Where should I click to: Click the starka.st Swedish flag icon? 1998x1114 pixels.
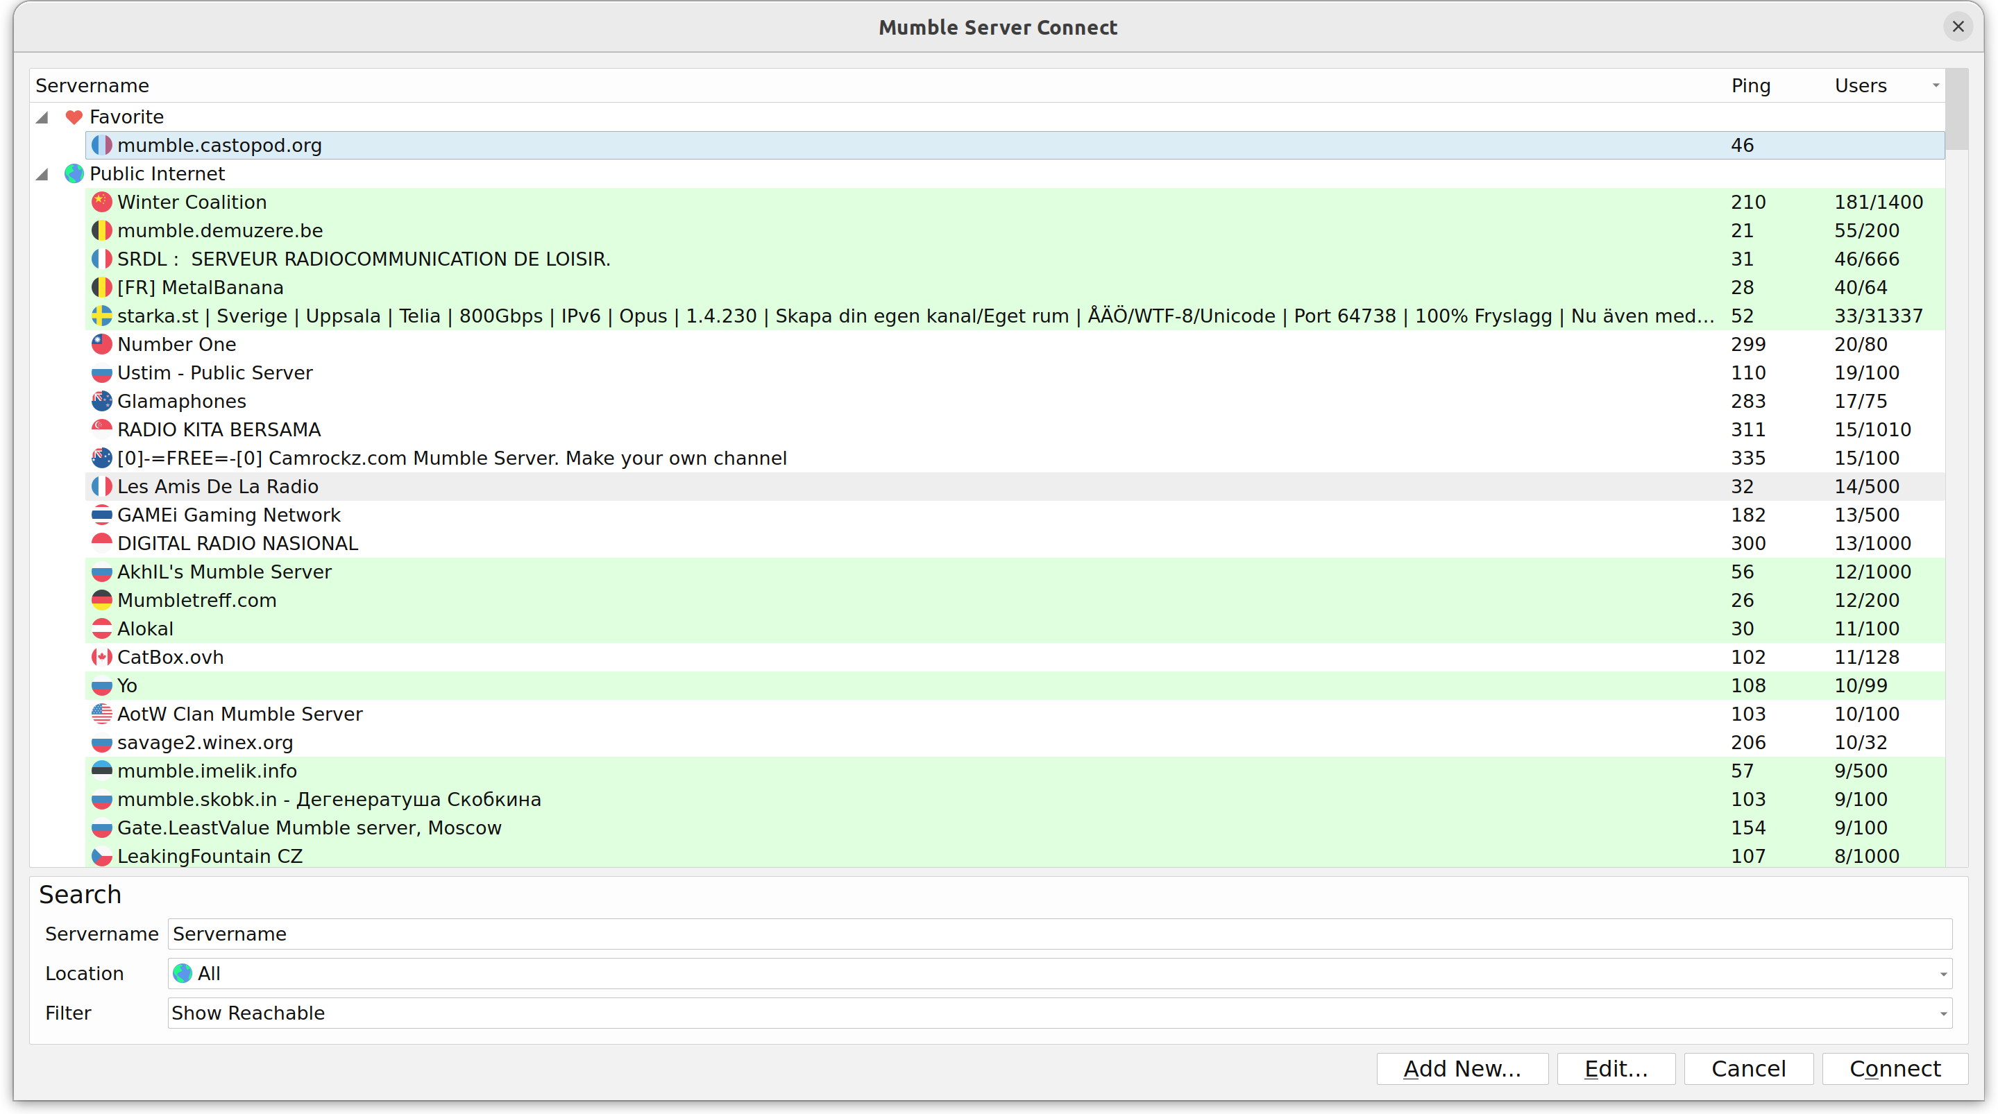point(101,316)
